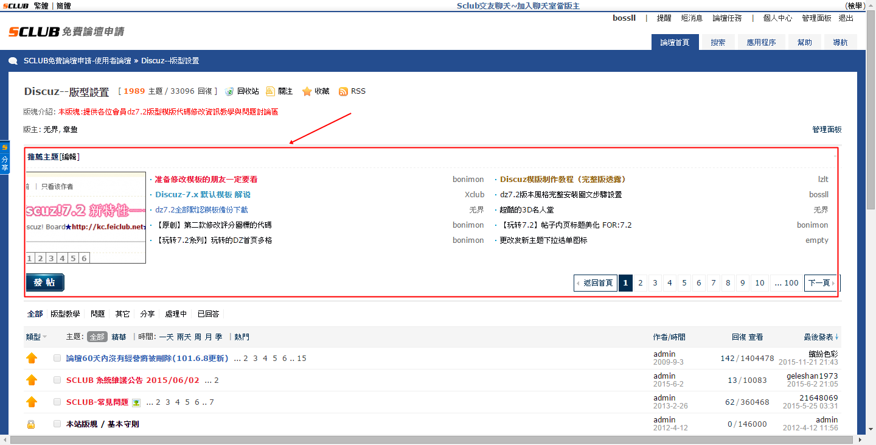The width and height of the screenshot is (876, 445).
Task: Filter threads by 精華
Action: tap(119, 337)
